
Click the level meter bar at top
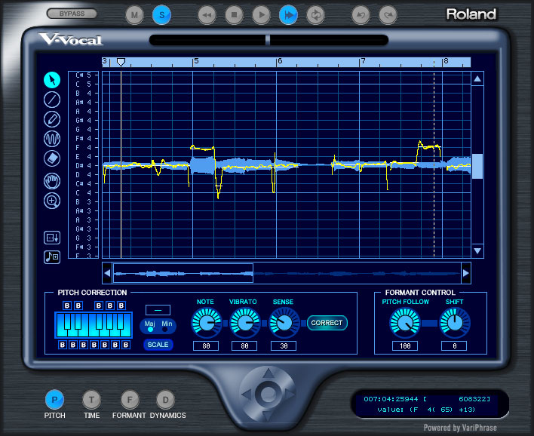pos(269,40)
